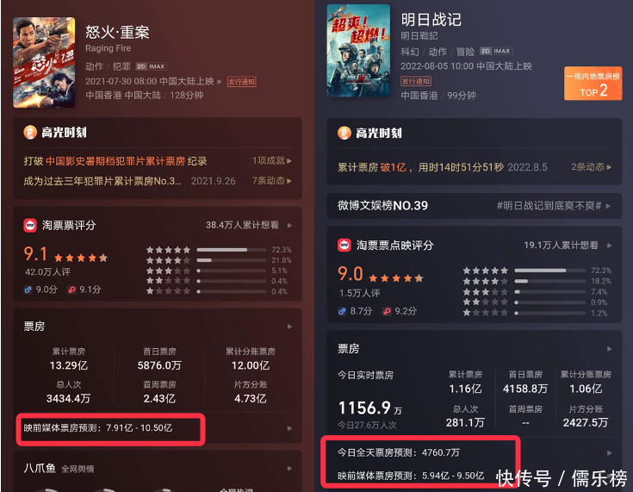Click the female rating icon beside 9.2分
Image resolution: width=633 pixels, height=492 pixels.
387,311
